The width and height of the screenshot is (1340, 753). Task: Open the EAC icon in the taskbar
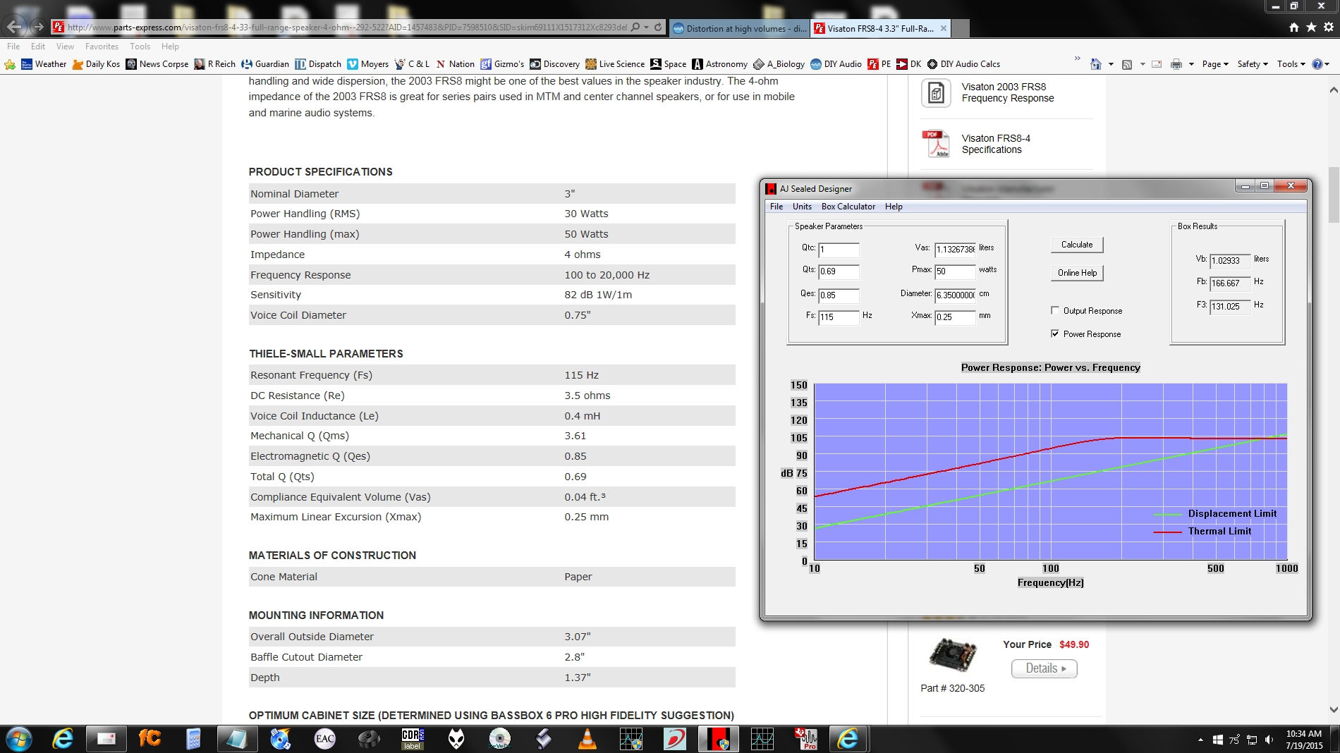point(324,739)
